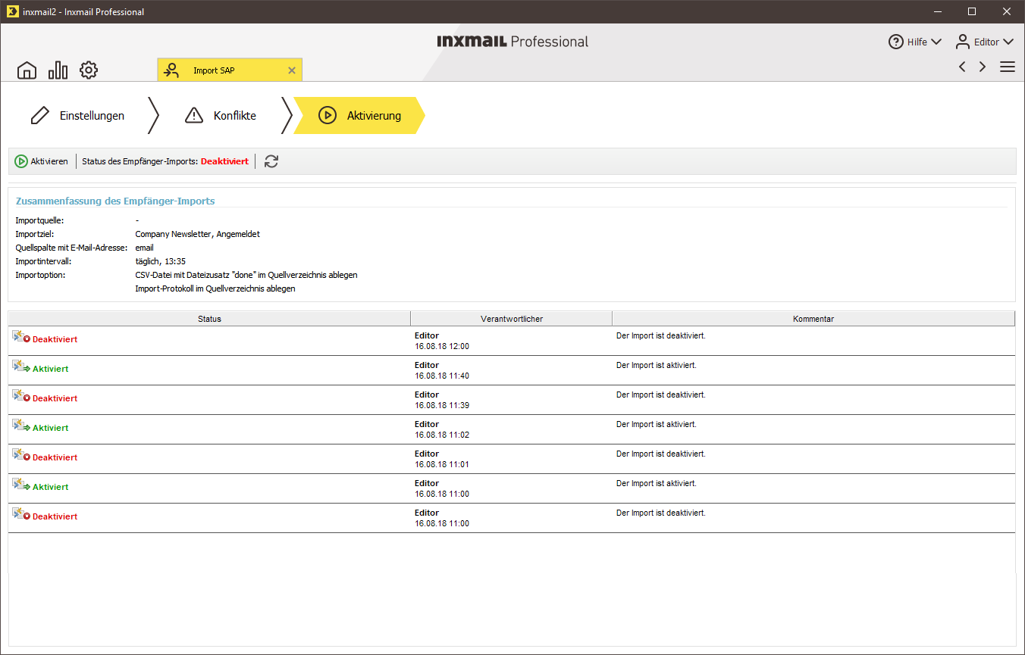Click the timestamp 16.08.18 11:02

point(442,435)
